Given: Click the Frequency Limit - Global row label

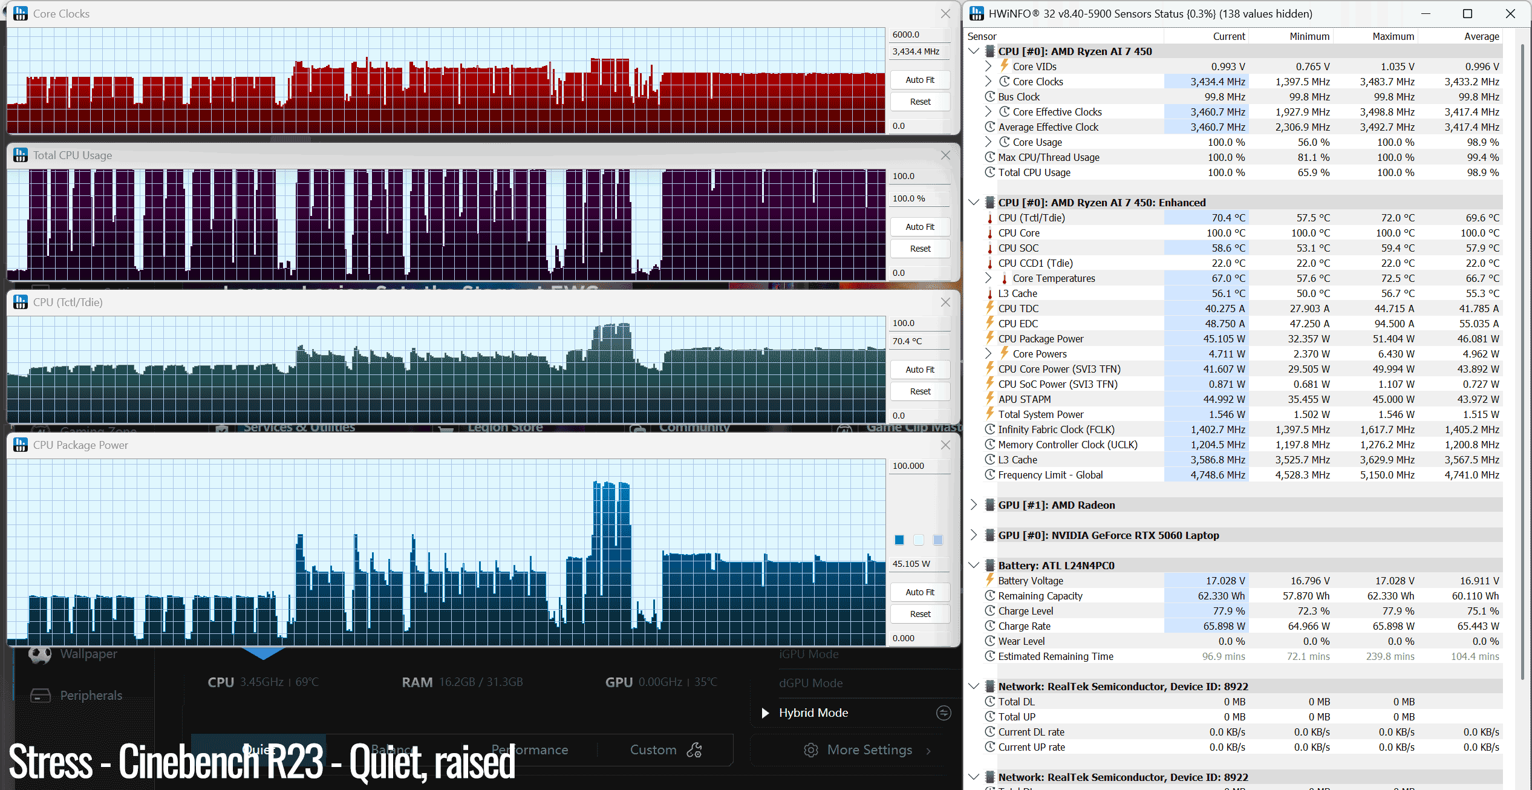Looking at the screenshot, I should [x=1051, y=475].
